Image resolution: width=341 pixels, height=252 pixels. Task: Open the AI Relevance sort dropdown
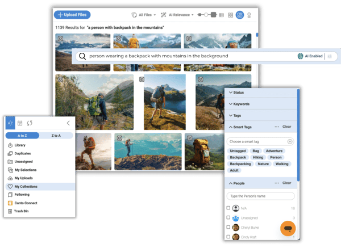177,15
